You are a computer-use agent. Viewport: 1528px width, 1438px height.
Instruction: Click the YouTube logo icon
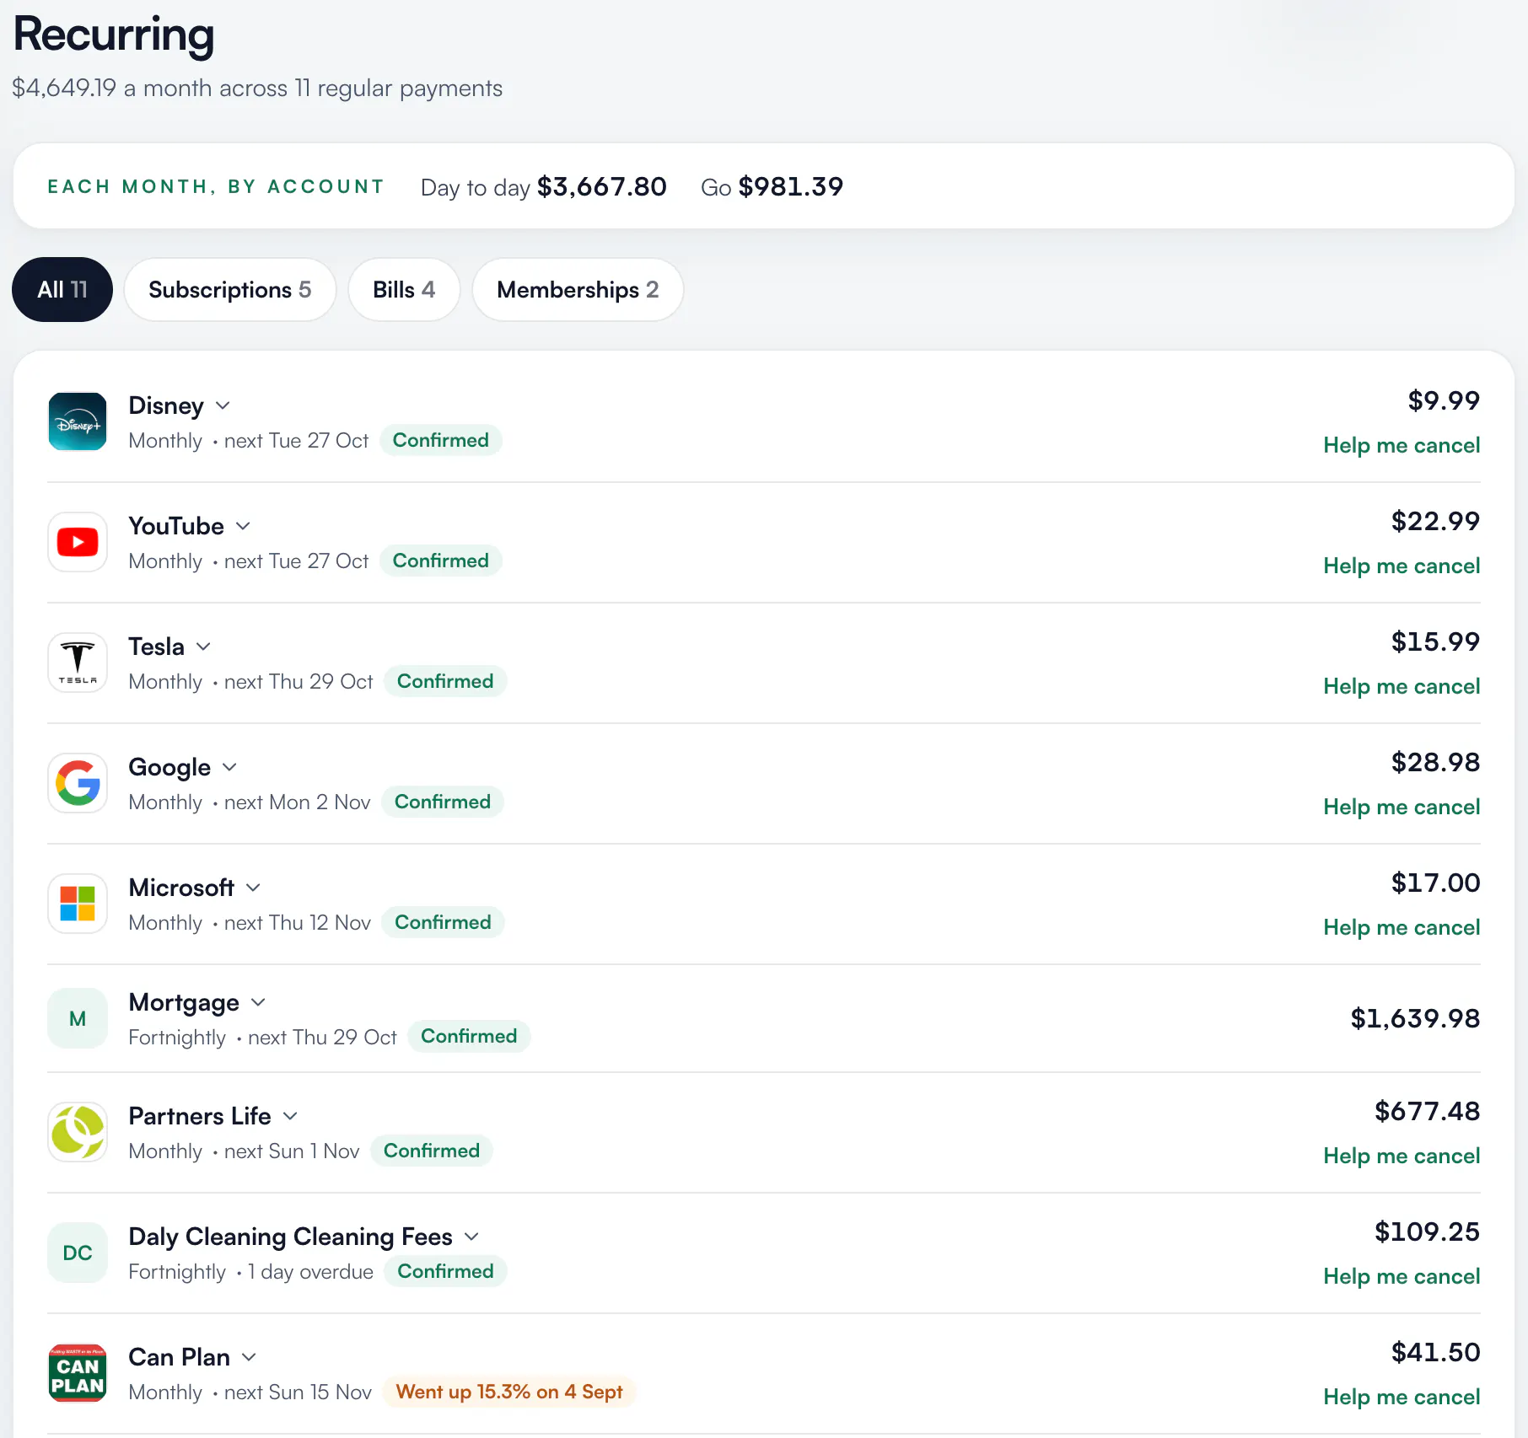click(78, 542)
